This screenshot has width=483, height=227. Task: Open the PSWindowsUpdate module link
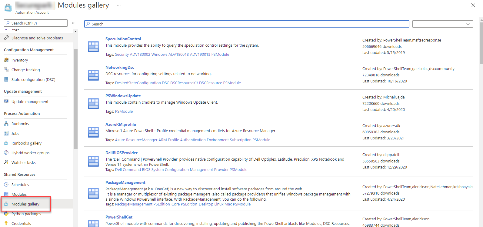(123, 96)
